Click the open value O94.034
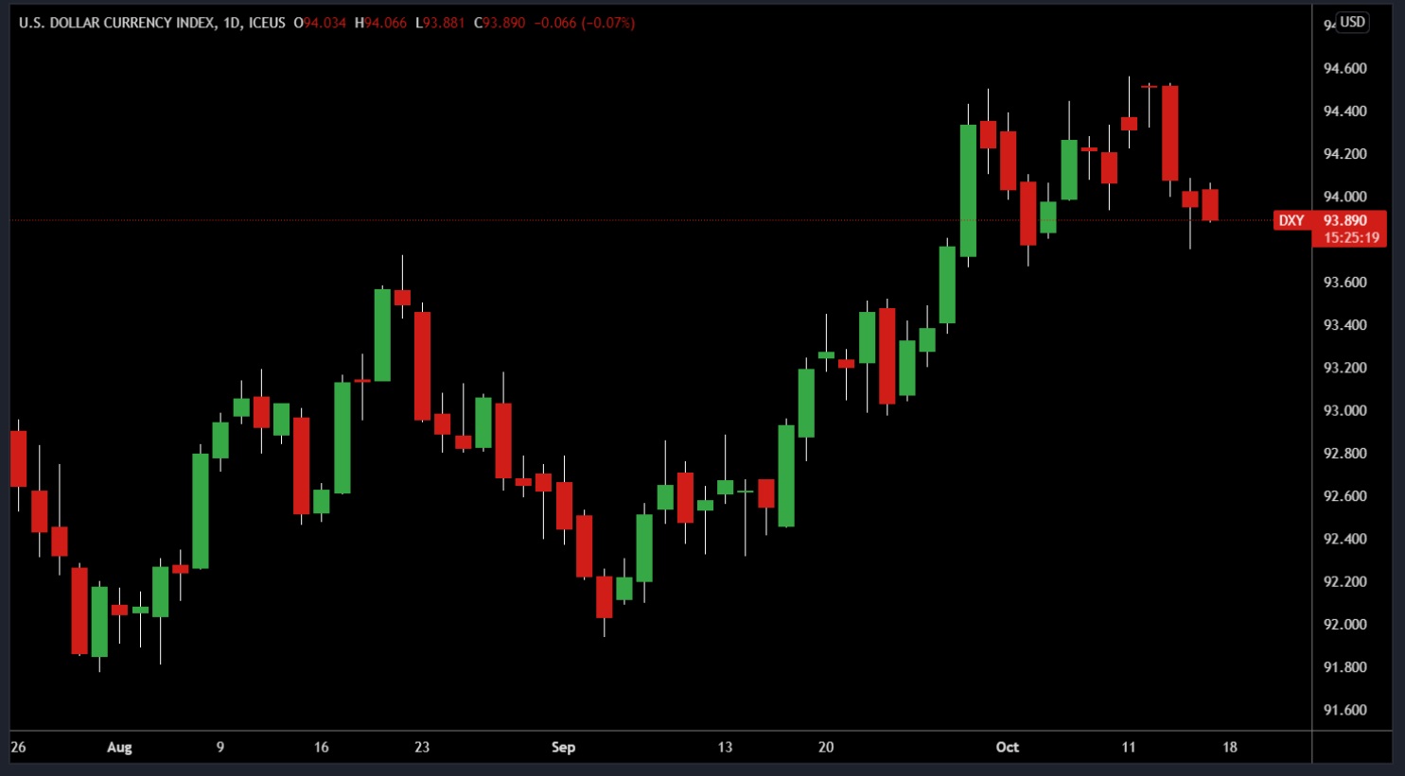 click(x=320, y=23)
